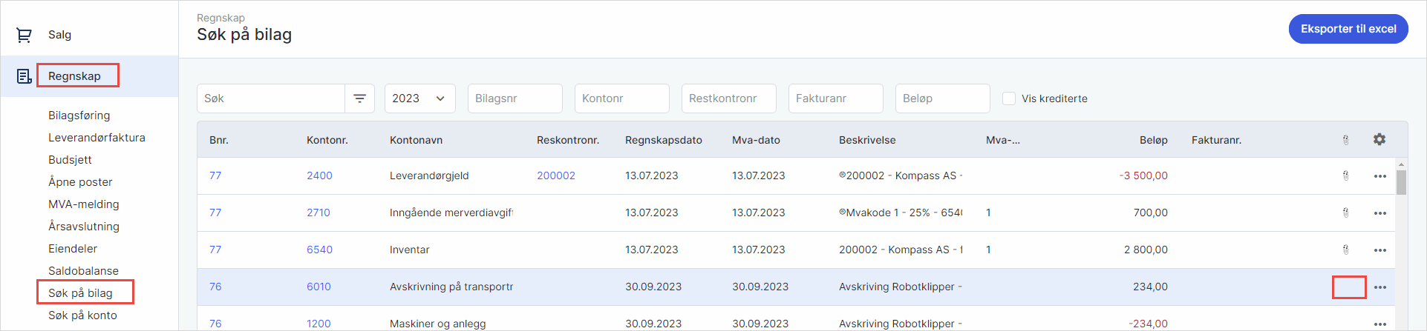Click the table vertical scrollbar thumb
Viewport: 1427px width, 331px height.
click(x=1401, y=182)
